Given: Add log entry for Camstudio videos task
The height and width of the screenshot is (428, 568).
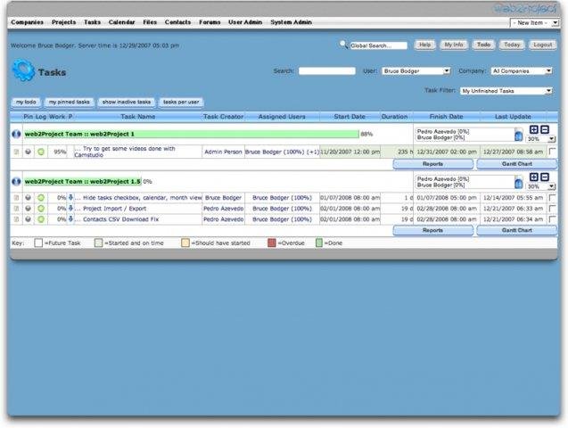Looking at the screenshot, I should [x=41, y=152].
